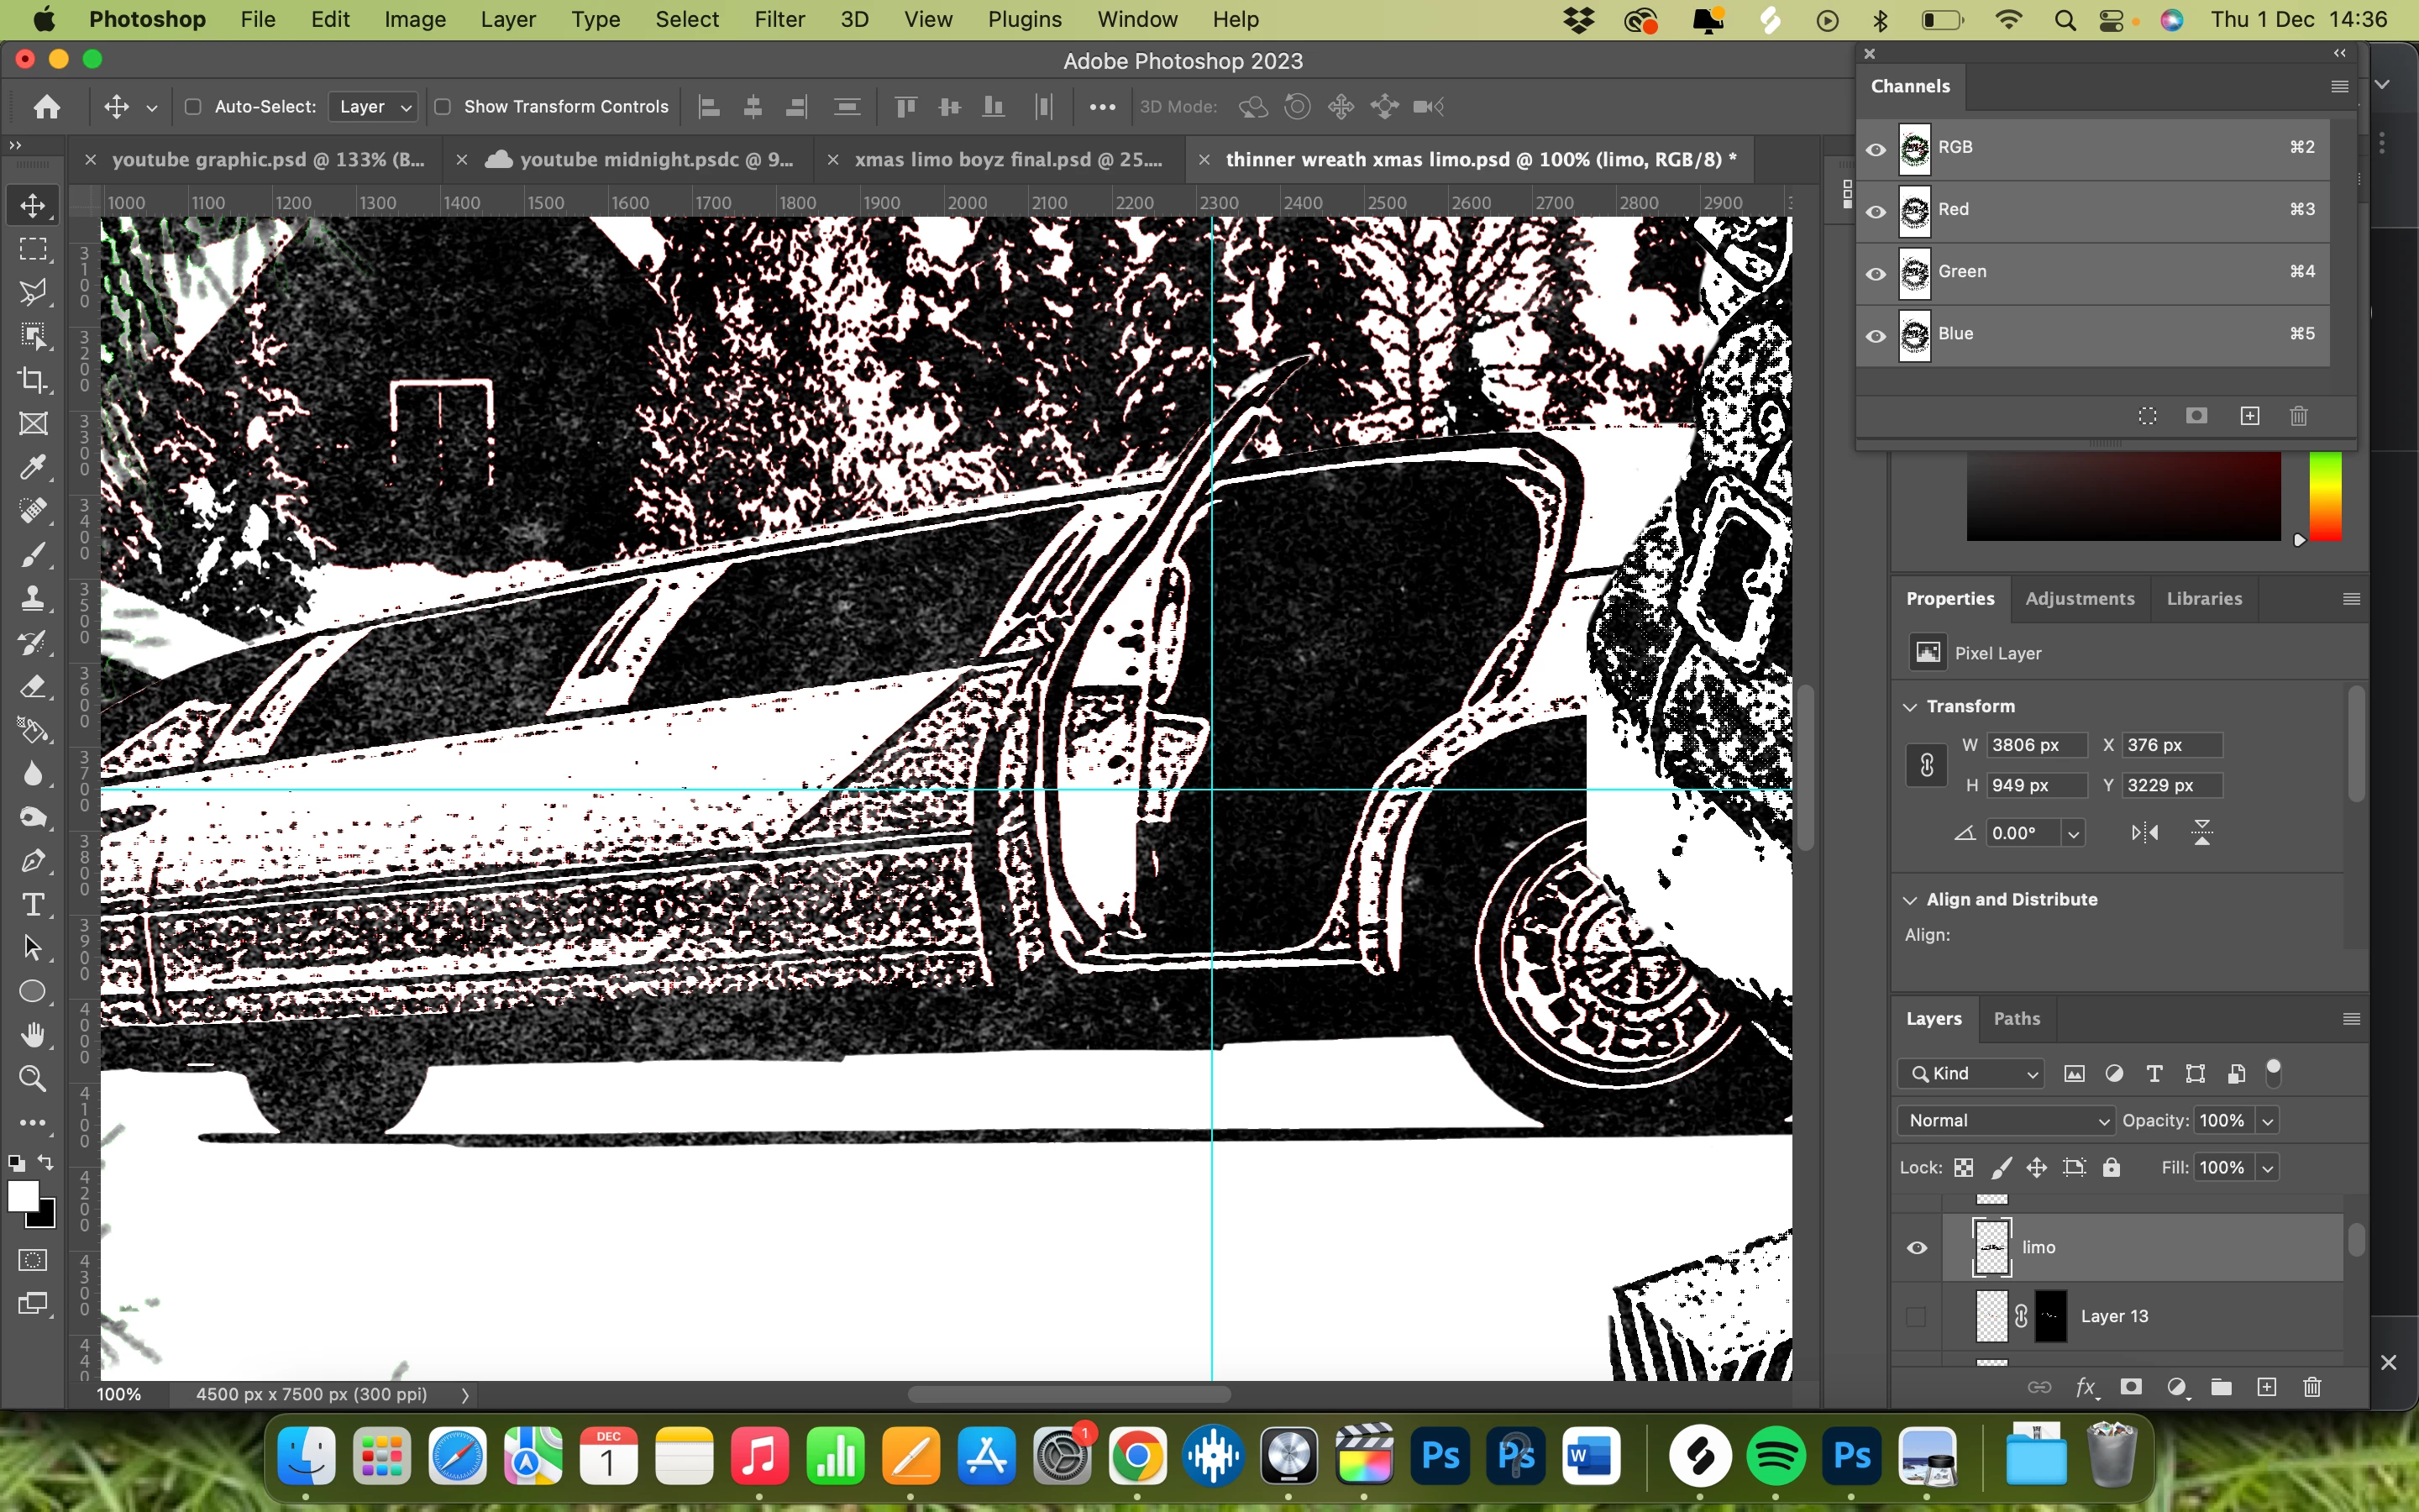
Task: Enable the Auto-Select checkbox
Action: [194, 107]
